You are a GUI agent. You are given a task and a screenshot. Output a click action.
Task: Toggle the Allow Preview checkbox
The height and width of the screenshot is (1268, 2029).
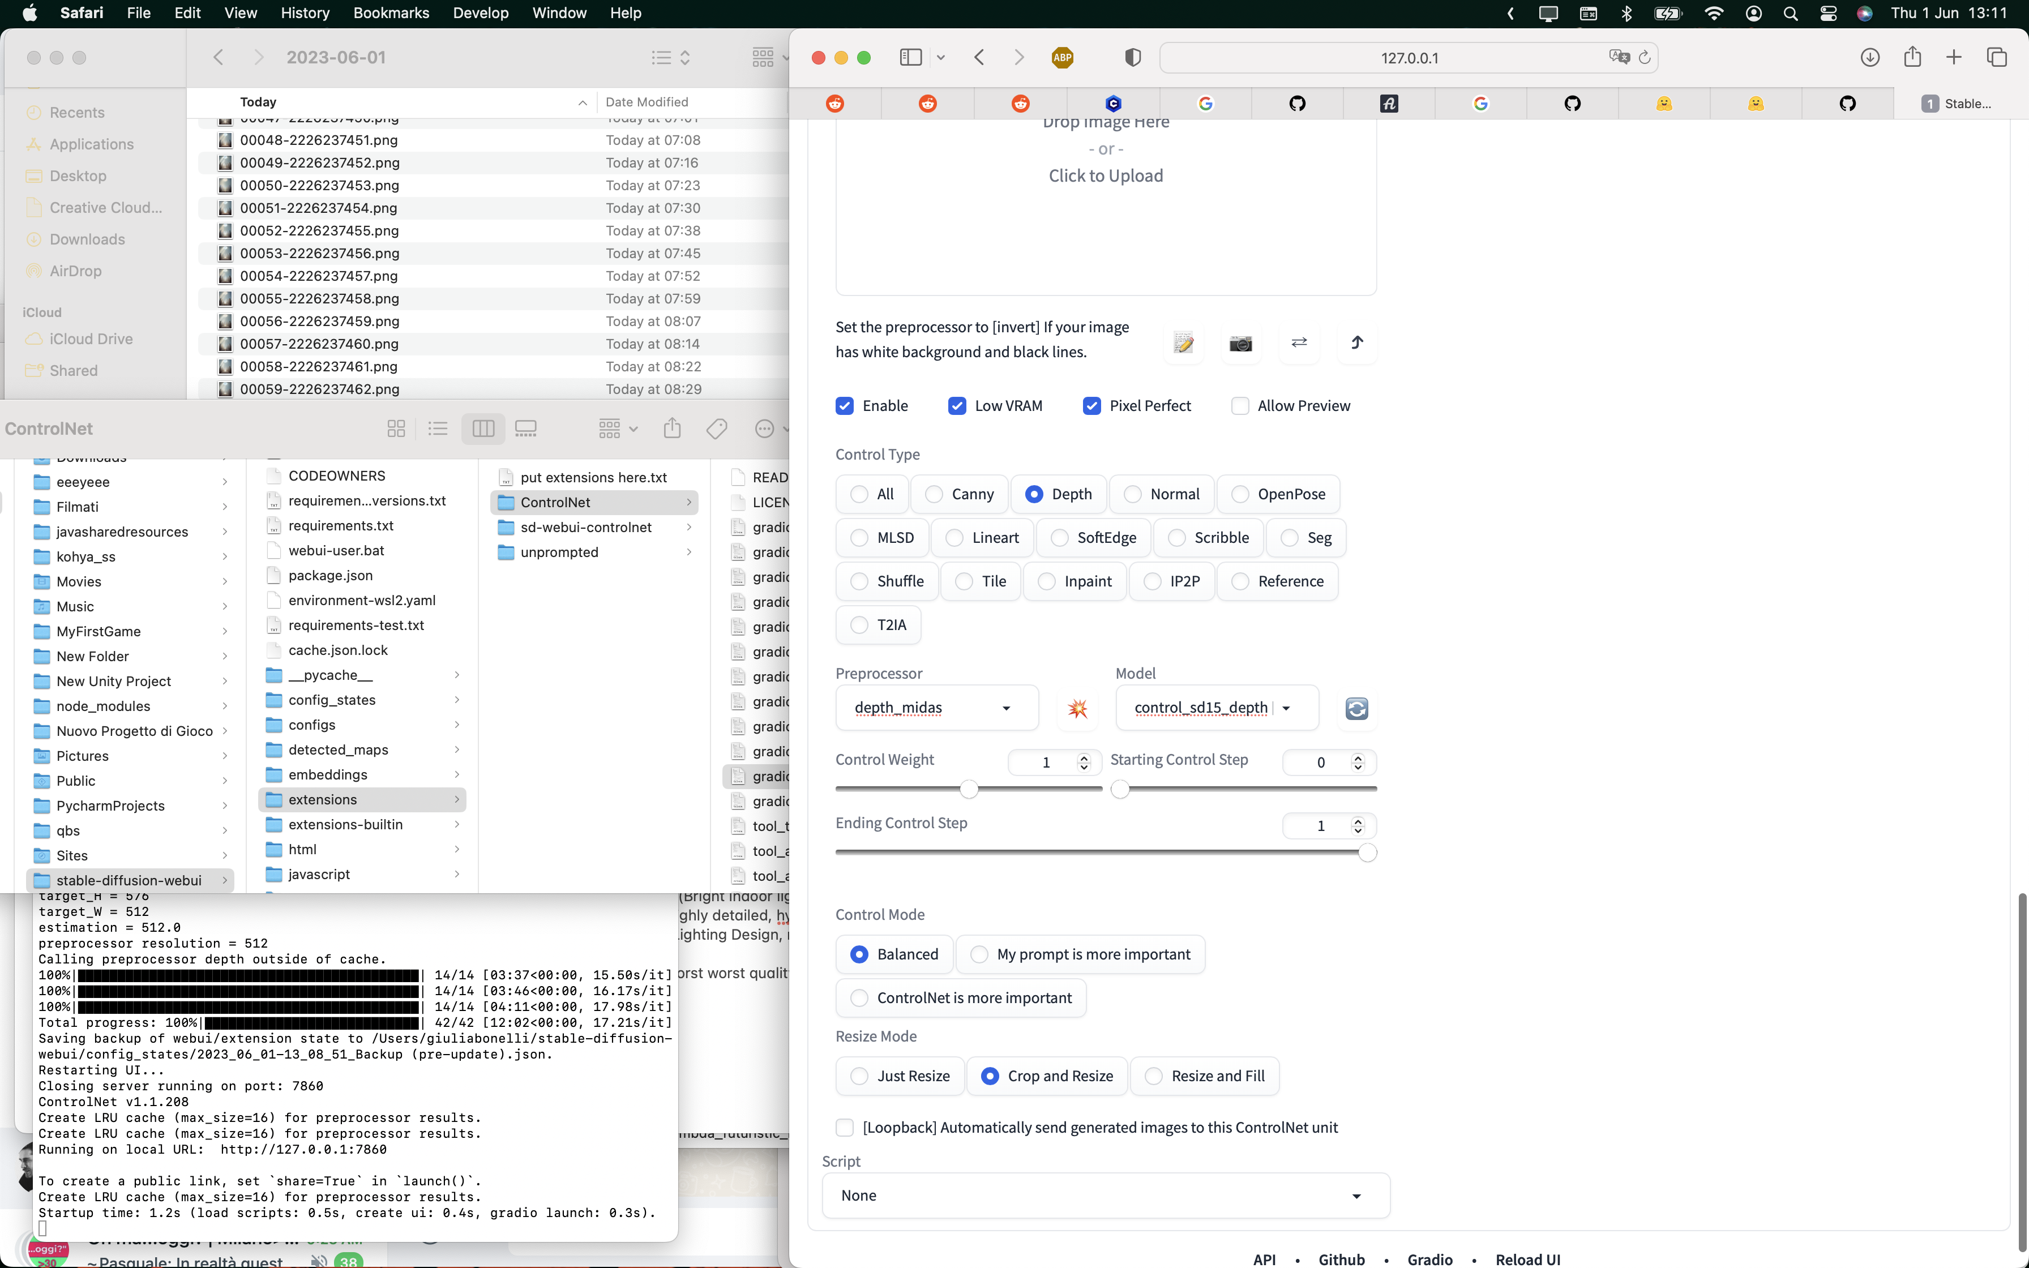[x=1240, y=405]
